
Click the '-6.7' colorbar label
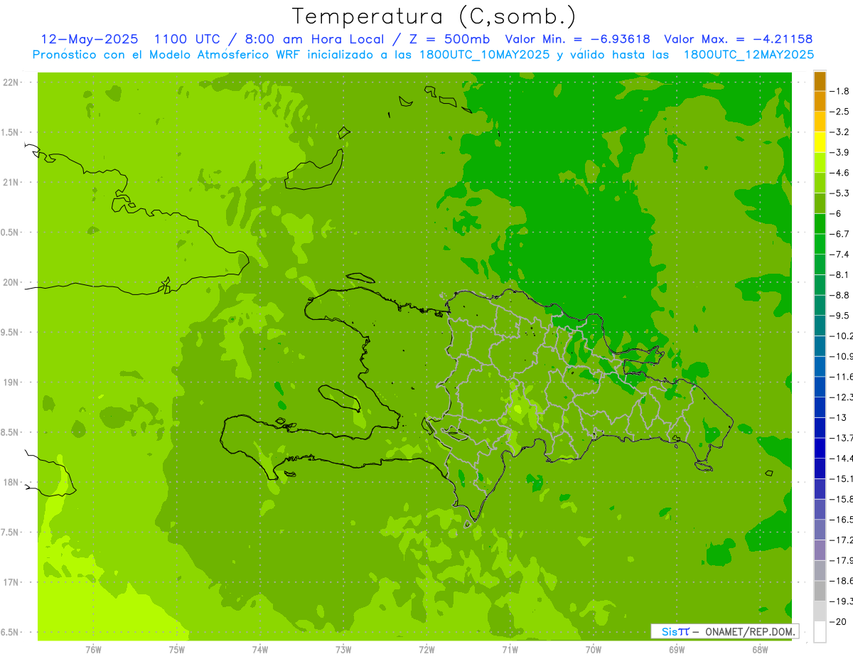click(839, 234)
